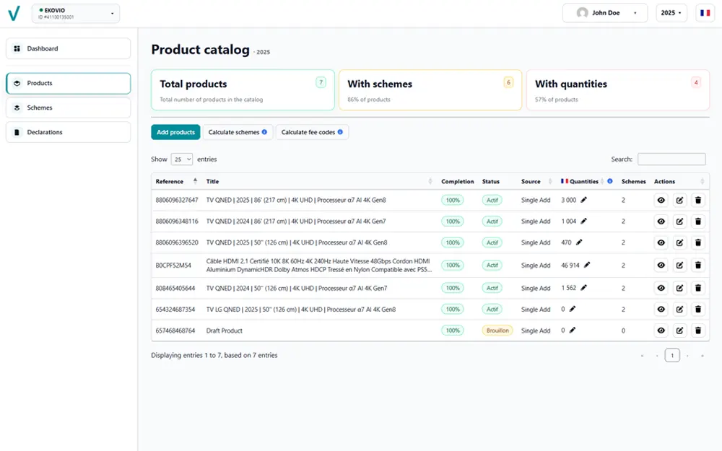Screen dimensions: 722x451
Task: Click the Calculate fee codes button
Action: click(312, 132)
